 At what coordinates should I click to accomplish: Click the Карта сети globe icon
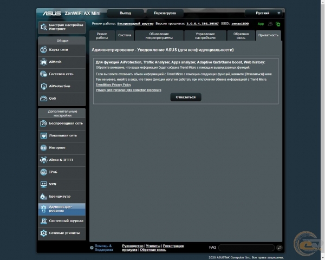click(43, 50)
